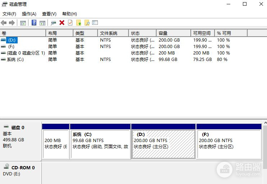Open the 查看(V) menu
The width and height of the screenshot is (267, 184).
pyautogui.click(x=49, y=14)
